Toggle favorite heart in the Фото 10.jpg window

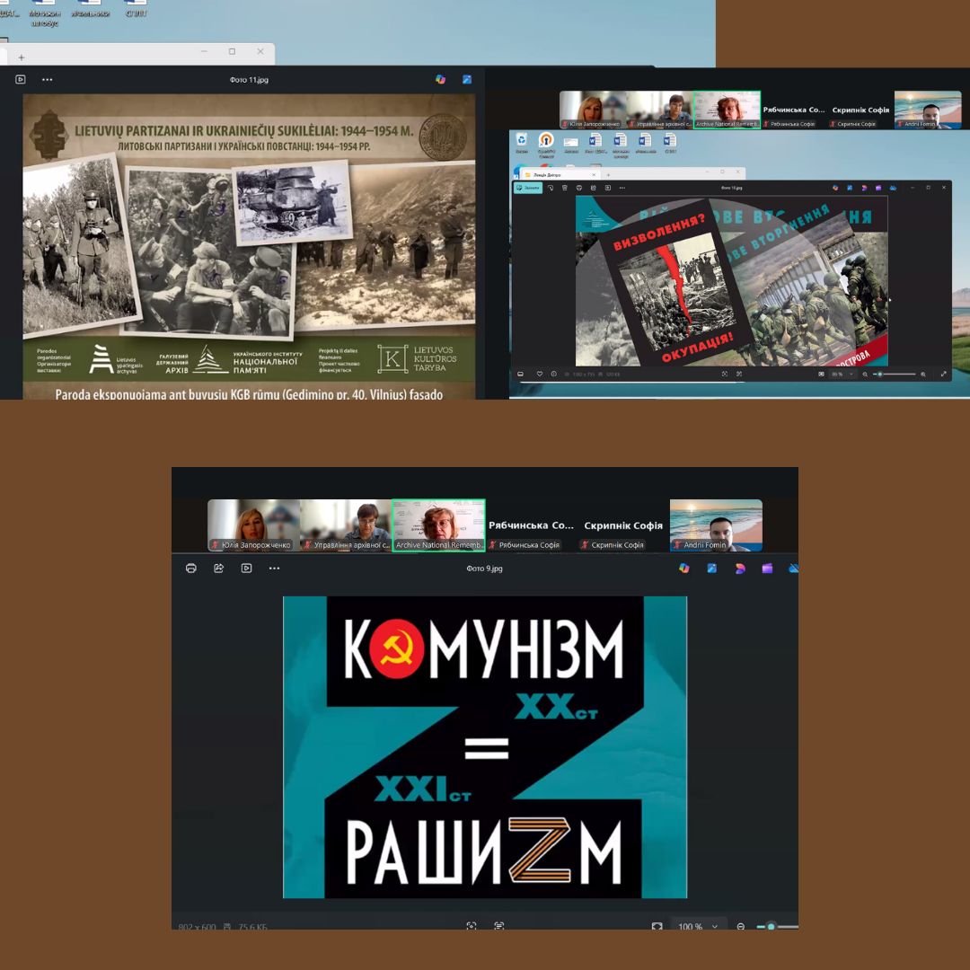pyautogui.click(x=540, y=374)
